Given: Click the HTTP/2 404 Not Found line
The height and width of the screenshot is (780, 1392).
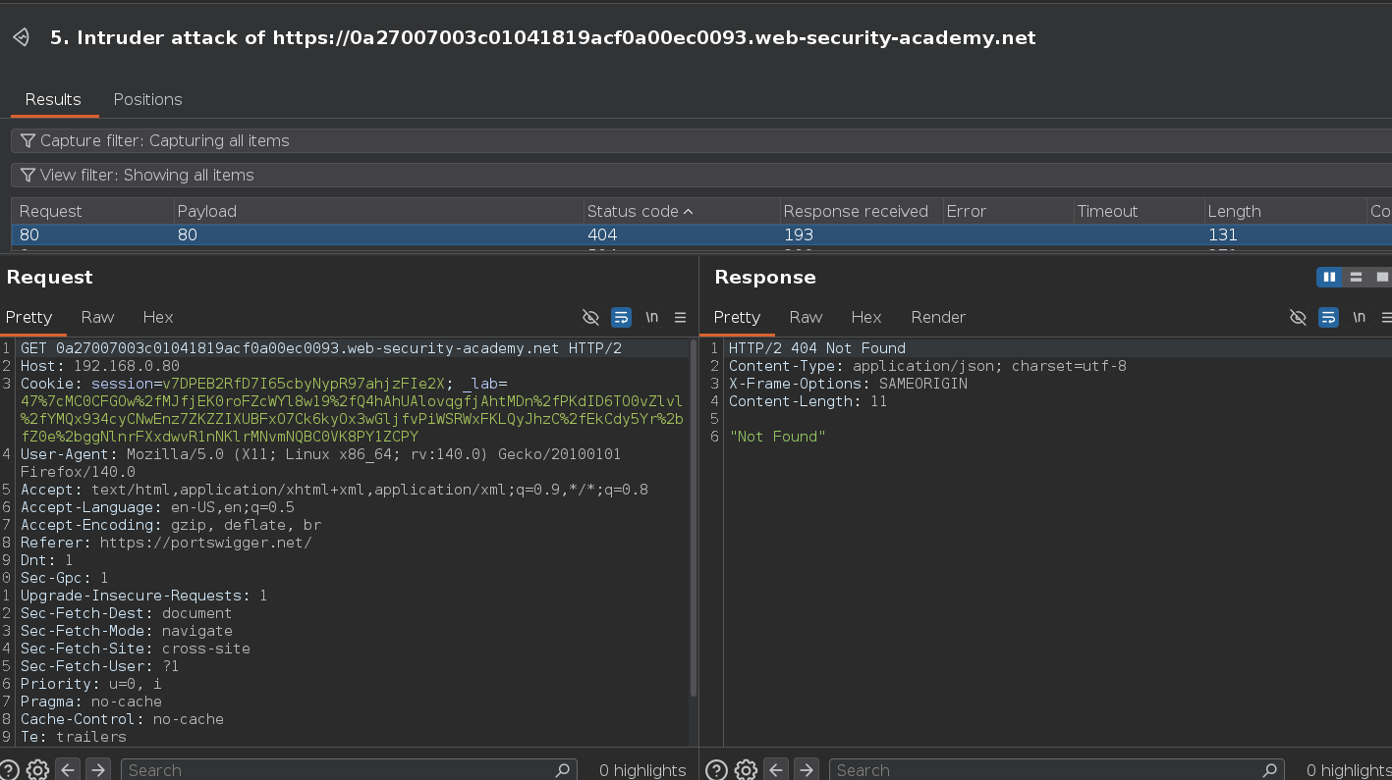Looking at the screenshot, I should pyautogui.click(x=817, y=348).
